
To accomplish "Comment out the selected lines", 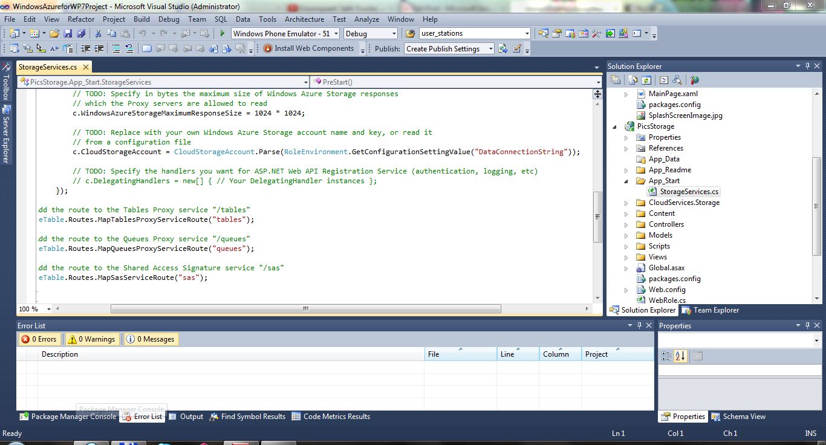I will (116, 49).
